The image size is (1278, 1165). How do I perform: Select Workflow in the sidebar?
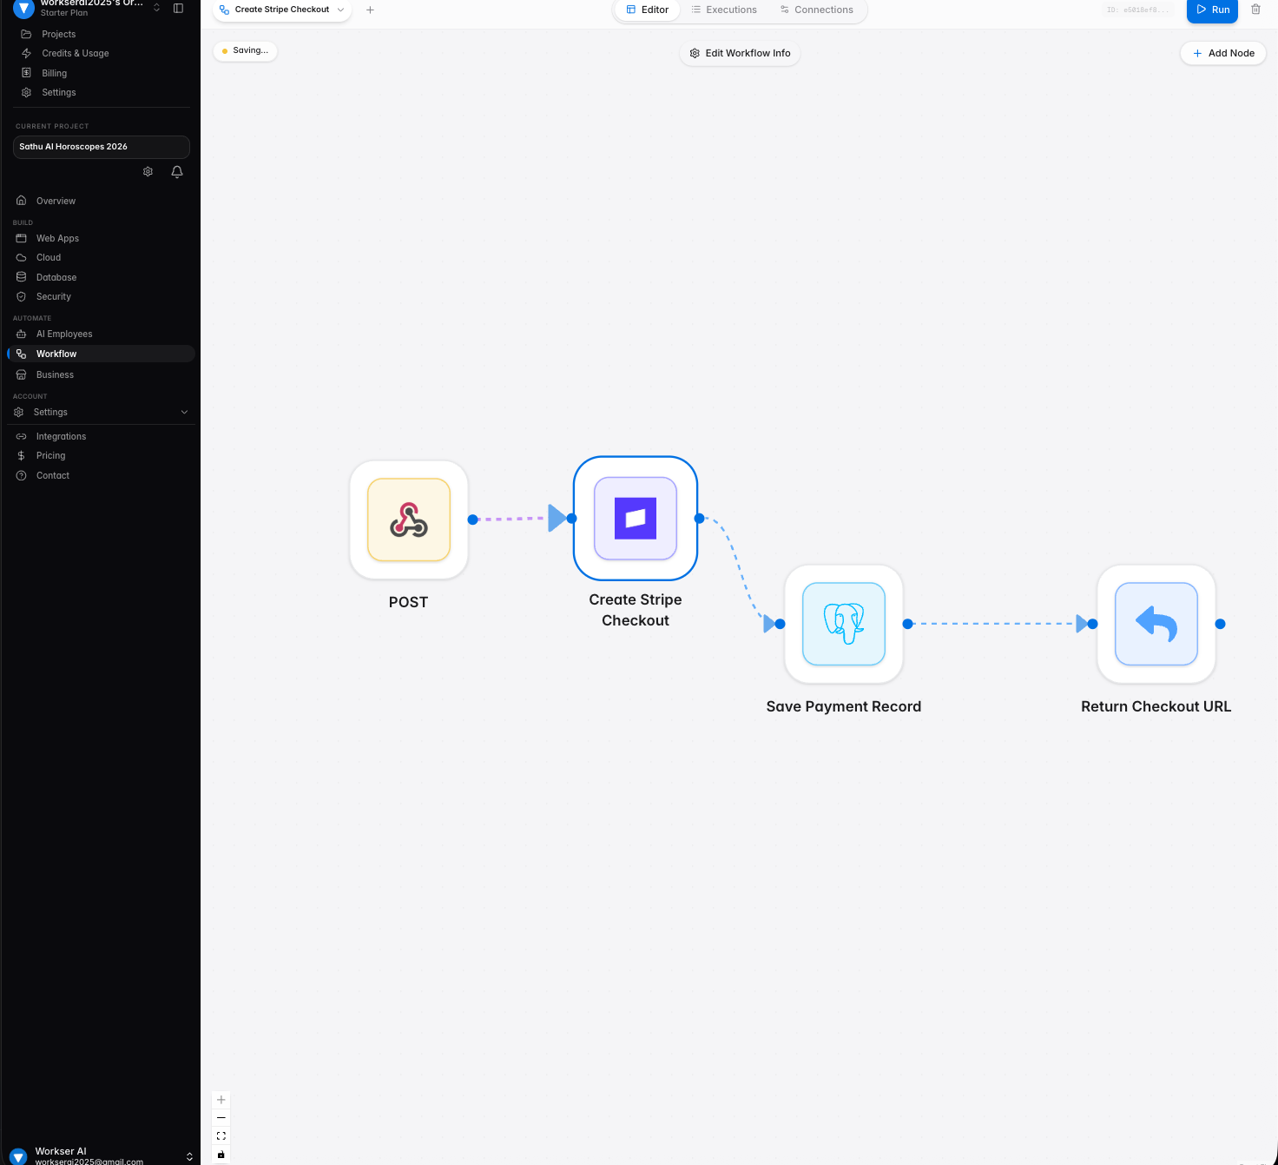102,354
